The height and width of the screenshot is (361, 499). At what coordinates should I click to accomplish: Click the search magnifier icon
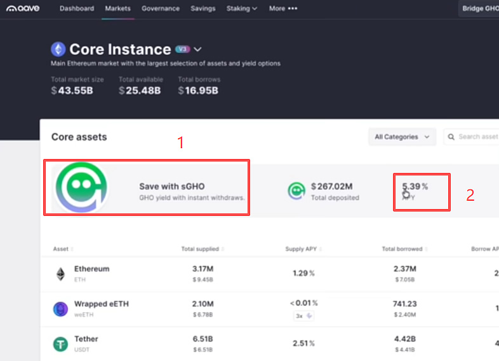click(x=451, y=137)
